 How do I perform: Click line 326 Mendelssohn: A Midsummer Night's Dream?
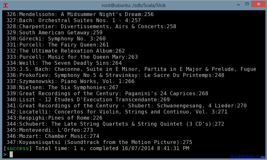pos(80,14)
